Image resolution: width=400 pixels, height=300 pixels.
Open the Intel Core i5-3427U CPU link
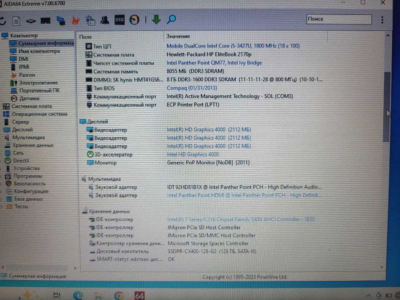233,46
